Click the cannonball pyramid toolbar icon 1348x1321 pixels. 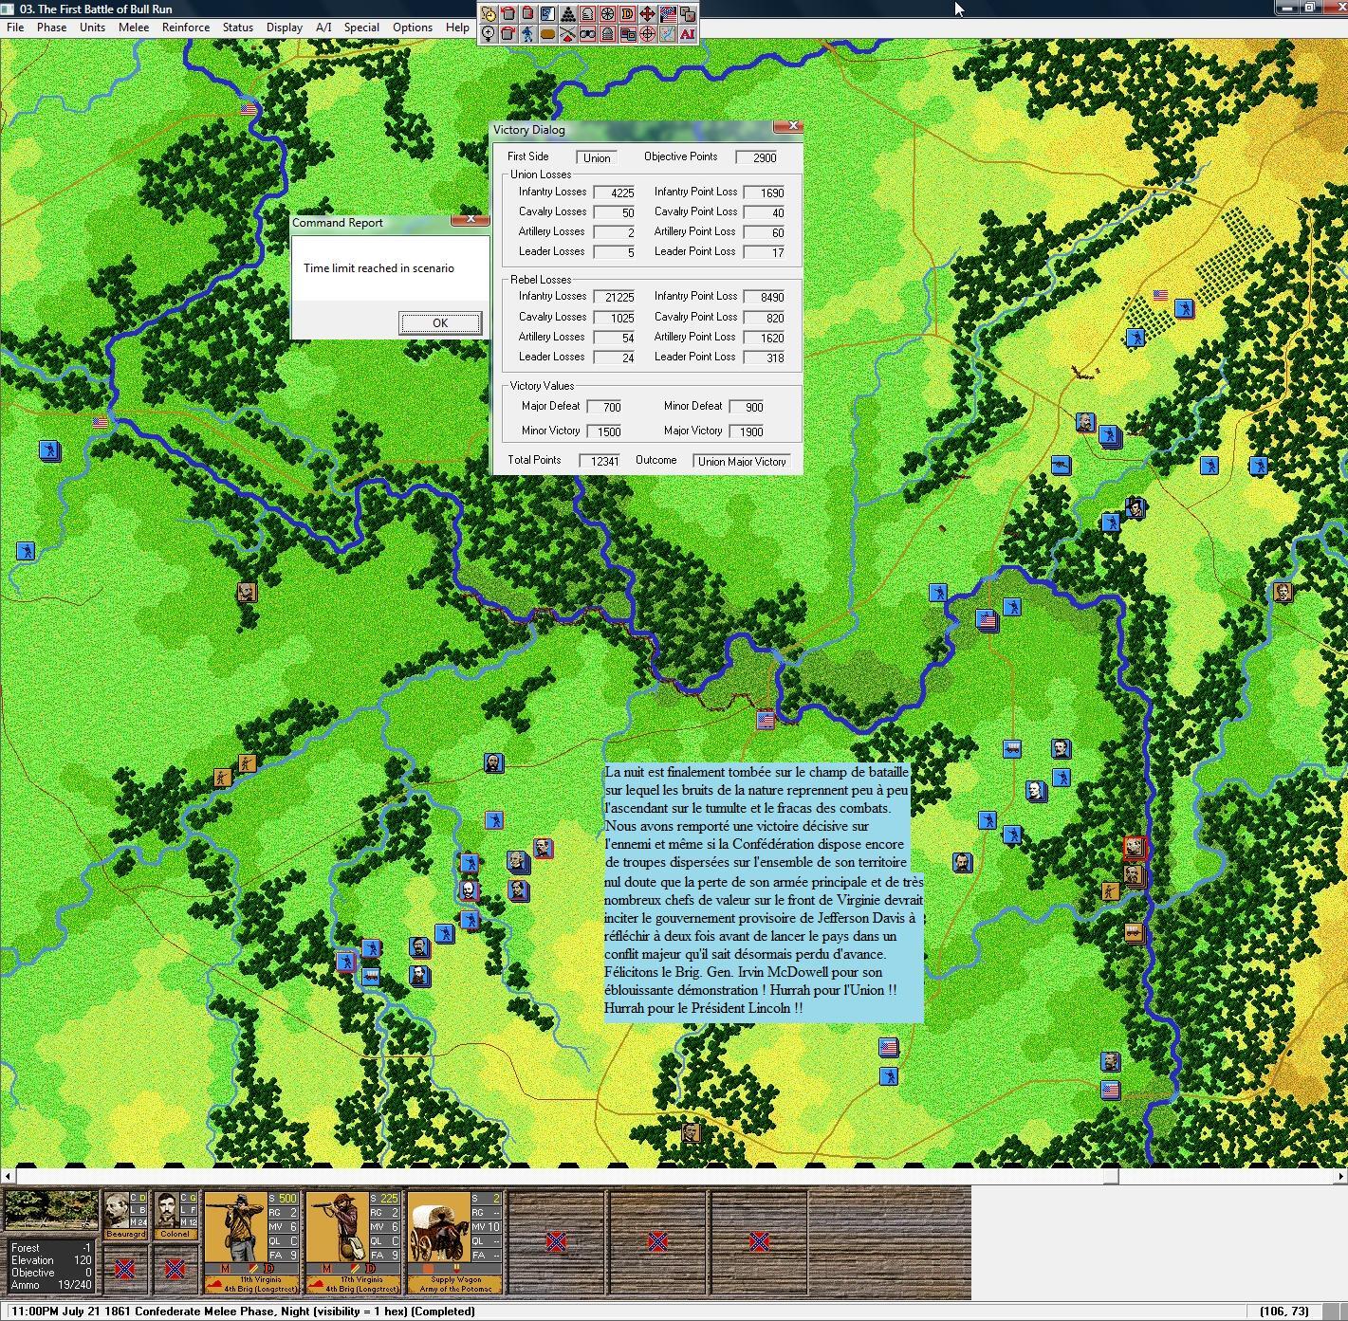(x=568, y=14)
